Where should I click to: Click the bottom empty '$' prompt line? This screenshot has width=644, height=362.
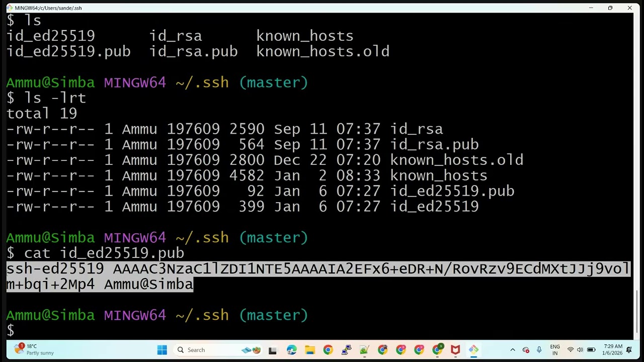pos(11,331)
